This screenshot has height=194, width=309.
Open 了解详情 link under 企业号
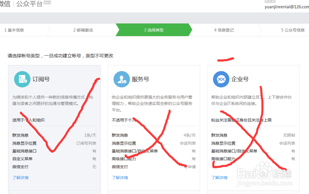tap(219, 178)
